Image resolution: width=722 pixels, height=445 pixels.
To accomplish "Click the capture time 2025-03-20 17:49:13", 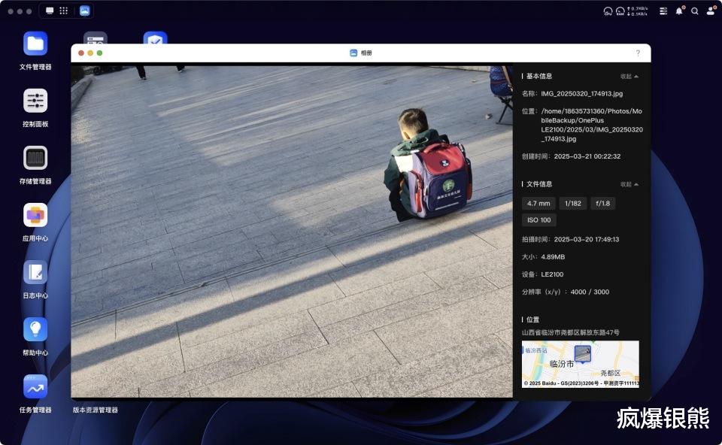I will [586, 239].
